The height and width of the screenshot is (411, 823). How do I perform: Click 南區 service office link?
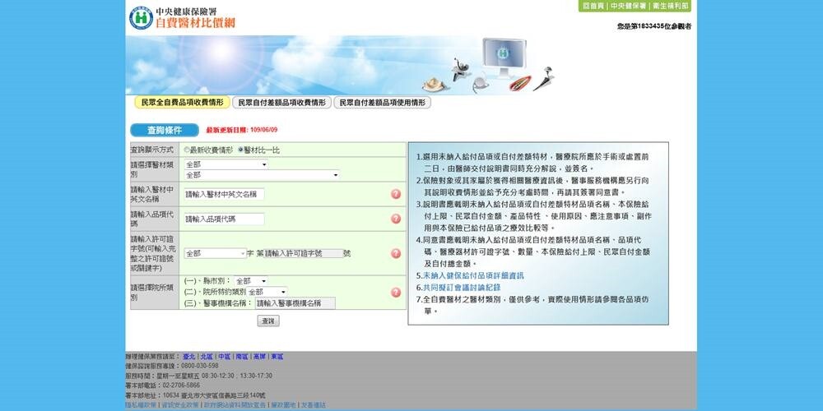(241, 357)
